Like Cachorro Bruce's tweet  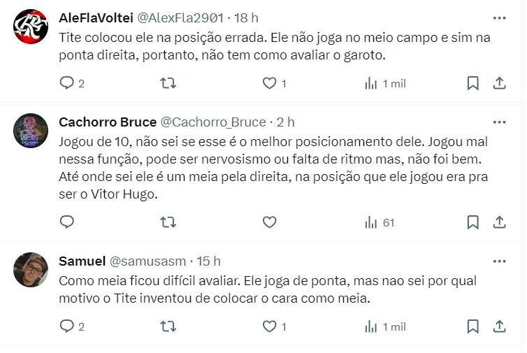270,222
